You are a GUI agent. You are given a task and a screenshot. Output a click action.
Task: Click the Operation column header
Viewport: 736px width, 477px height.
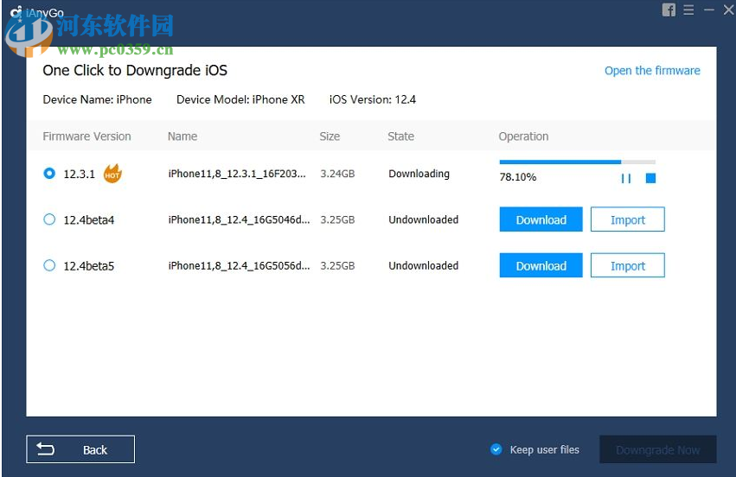tap(523, 137)
